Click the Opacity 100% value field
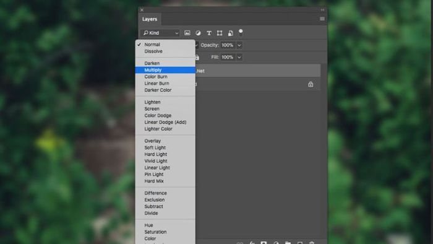The height and width of the screenshot is (244, 433). tap(228, 45)
